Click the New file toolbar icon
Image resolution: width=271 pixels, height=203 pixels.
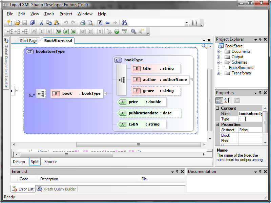(x=10, y=23)
